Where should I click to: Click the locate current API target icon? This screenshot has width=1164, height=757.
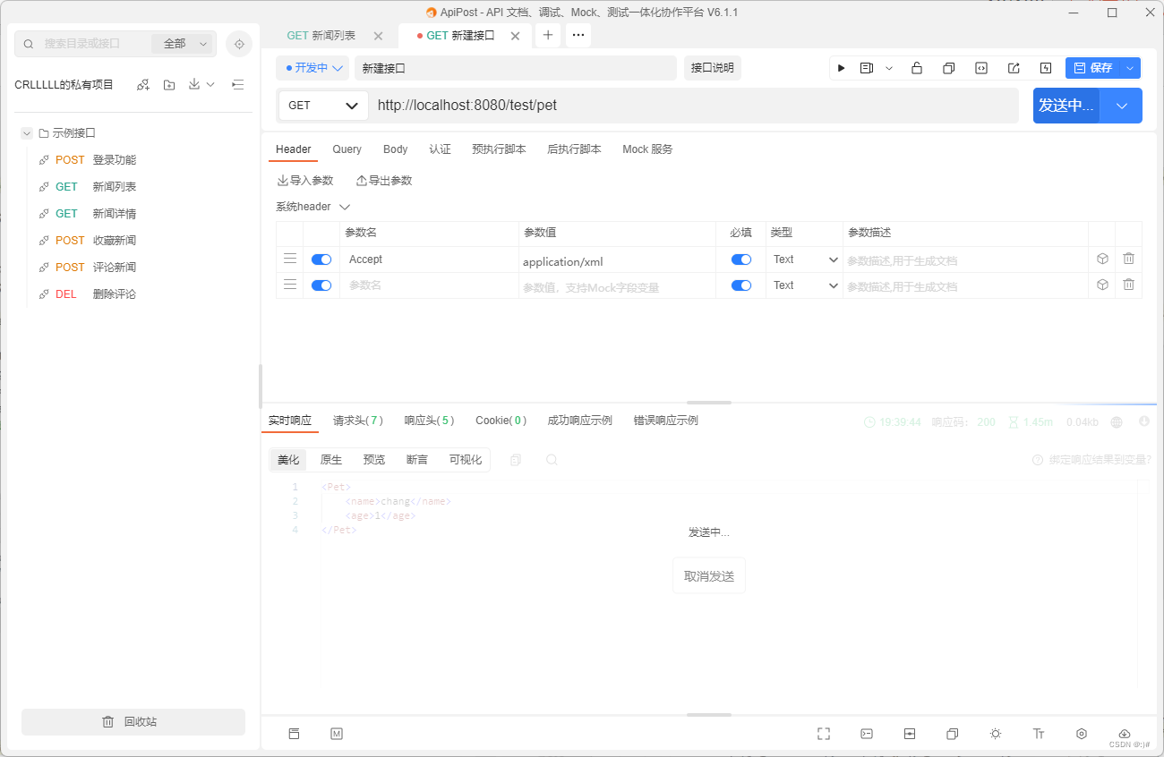(x=239, y=44)
